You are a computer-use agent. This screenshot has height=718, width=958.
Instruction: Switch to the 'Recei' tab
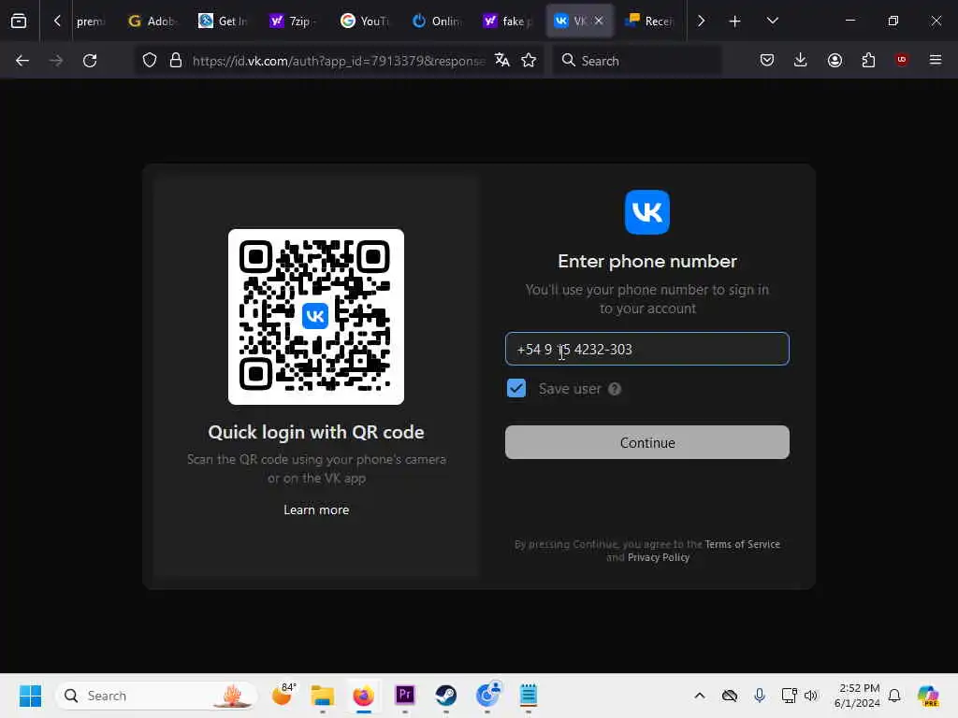[x=650, y=22]
